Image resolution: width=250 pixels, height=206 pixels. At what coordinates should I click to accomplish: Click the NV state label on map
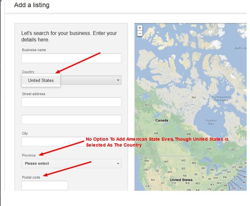pyautogui.click(x=153, y=180)
